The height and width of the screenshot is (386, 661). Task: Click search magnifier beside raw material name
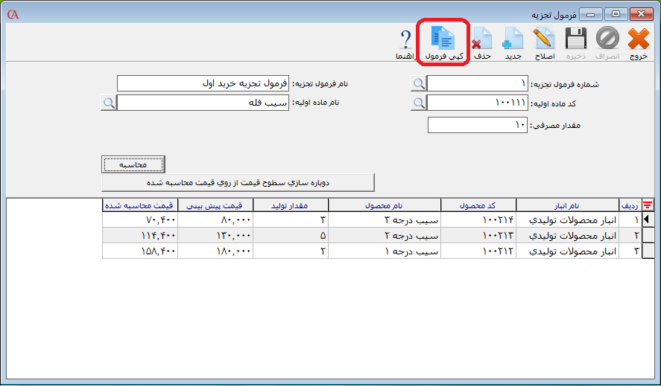tap(109, 103)
